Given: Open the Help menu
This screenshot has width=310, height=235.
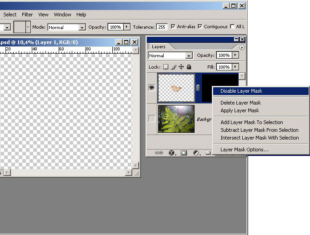Looking at the screenshot, I should click(x=81, y=15).
